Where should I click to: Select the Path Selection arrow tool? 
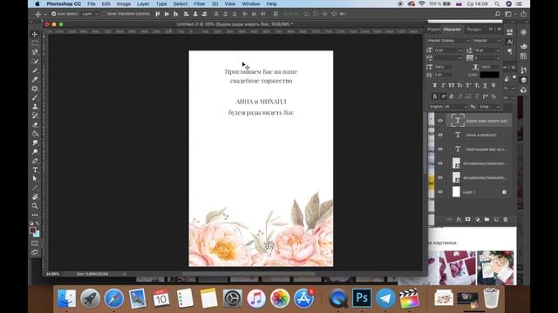35,179
